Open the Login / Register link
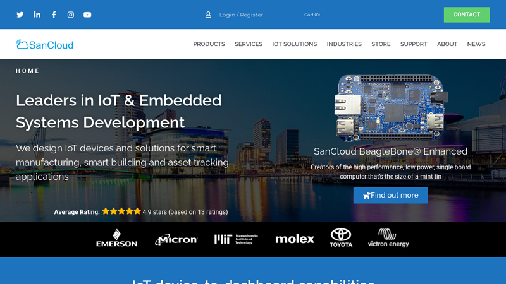This screenshot has width=506, height=284. coord(241,15)
